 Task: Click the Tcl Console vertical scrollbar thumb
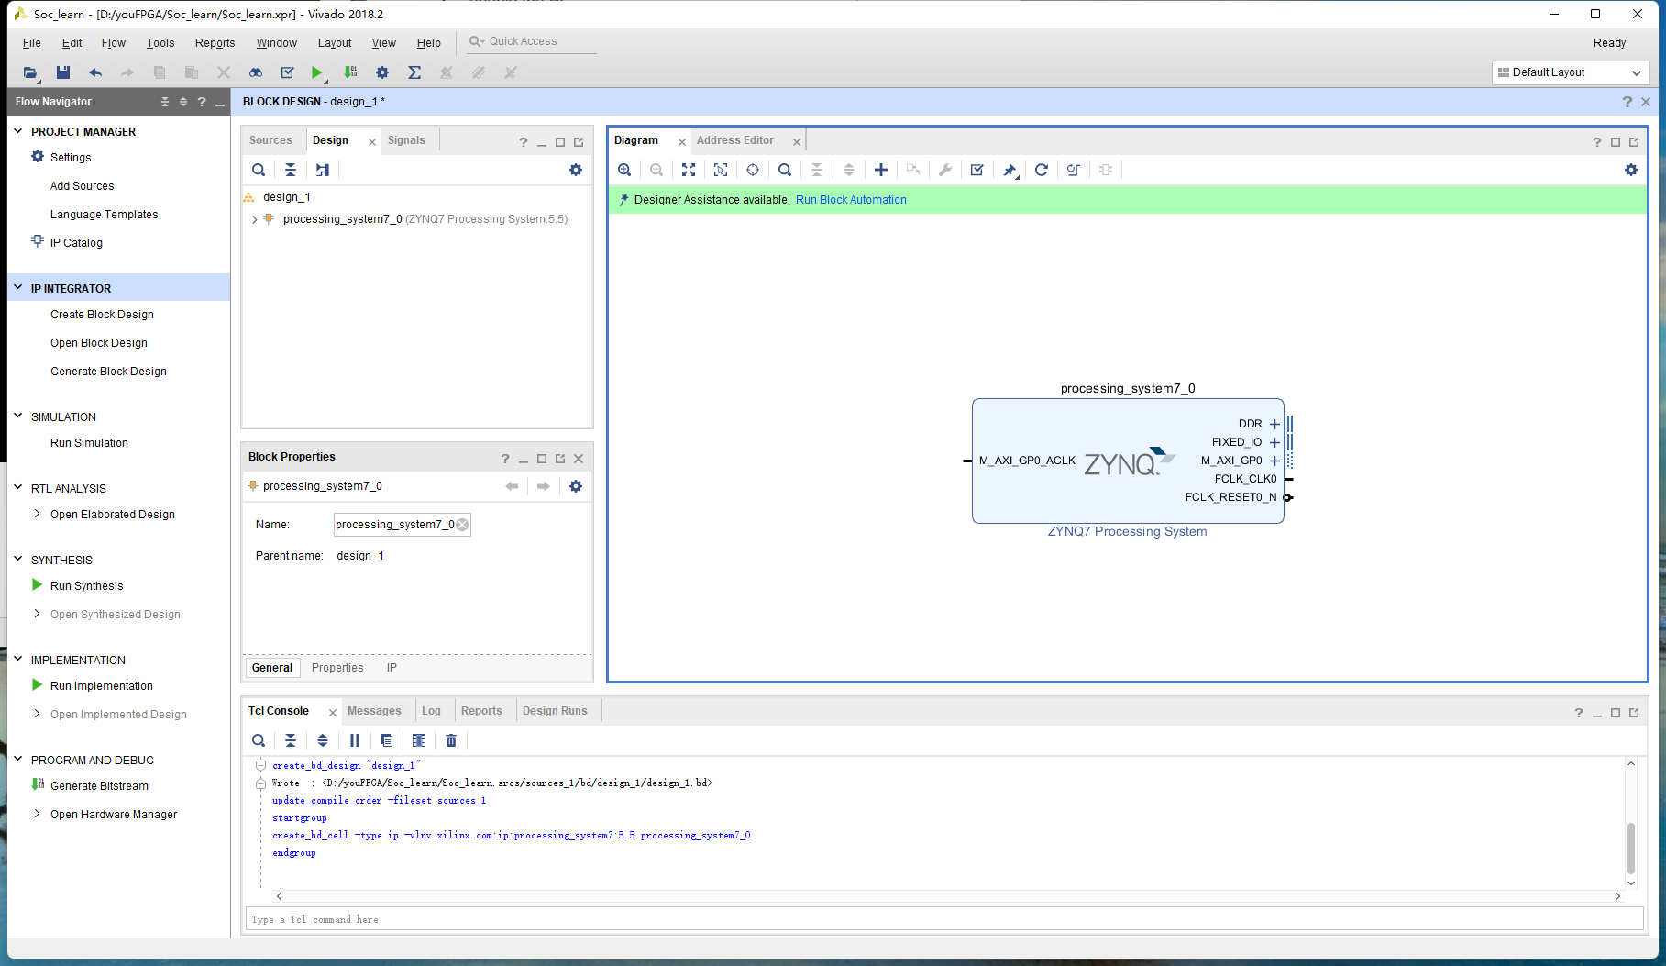[x=1631, y=848]
